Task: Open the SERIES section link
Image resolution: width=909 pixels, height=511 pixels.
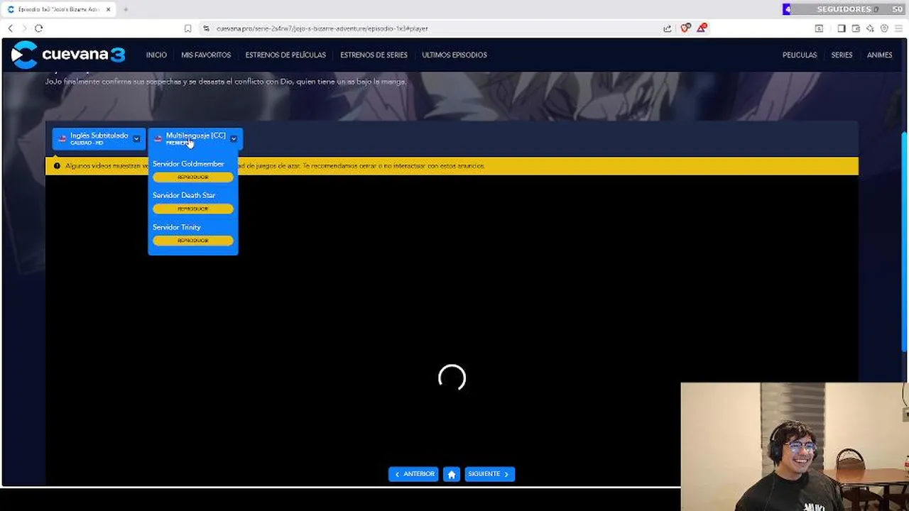Action: tap(842, 55)
